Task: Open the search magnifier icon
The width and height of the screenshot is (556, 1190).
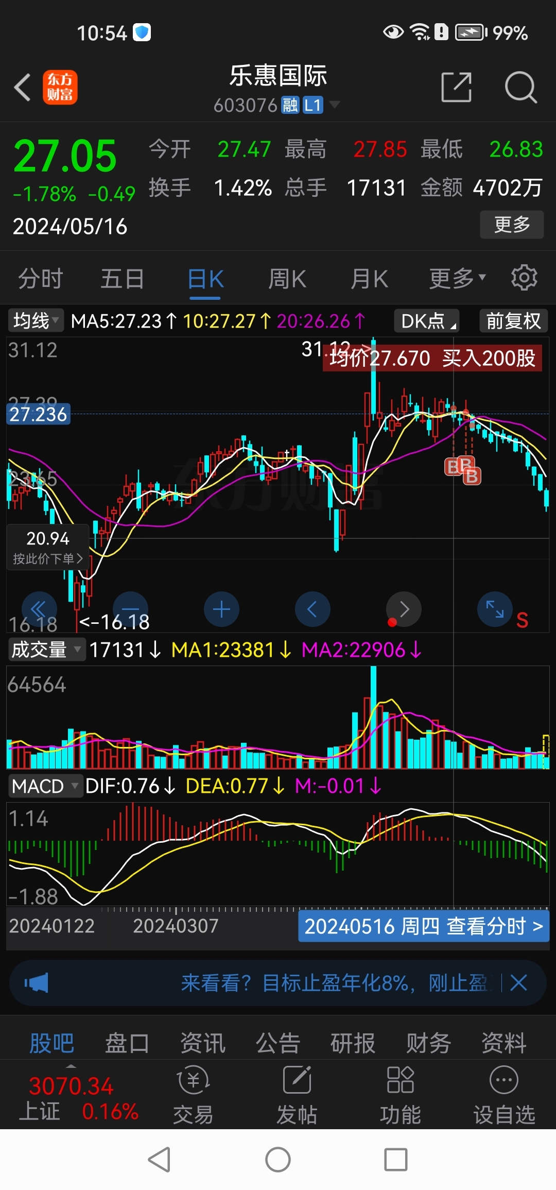Action: (520, 87)
